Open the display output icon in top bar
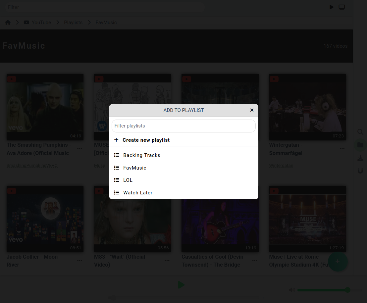This screenshot has height=303, width=367. tap(342, 7)
